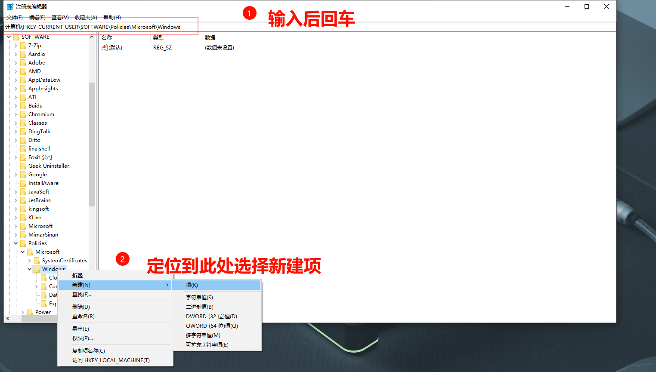Click the 7-Zip folder icon
The width and height of the screenshot is (656, 372).
[22, 45]
